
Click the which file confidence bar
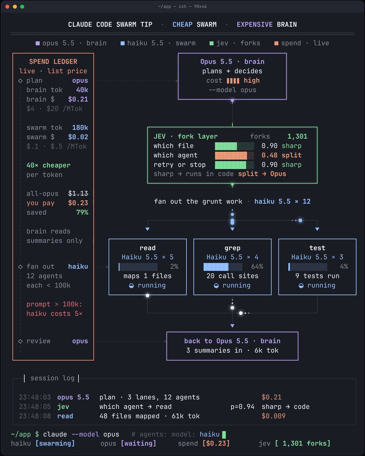point(234,146)
